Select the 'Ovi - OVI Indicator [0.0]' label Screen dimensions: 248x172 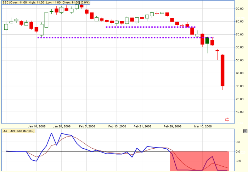point(18,131)
